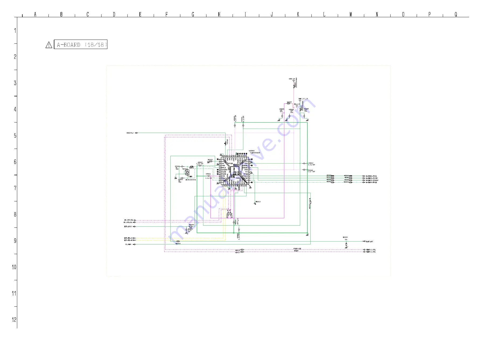Screen dimensions: 481x340
Task: Click the N-RF-AGC output arrow on the right
Action: coord(364,241)
